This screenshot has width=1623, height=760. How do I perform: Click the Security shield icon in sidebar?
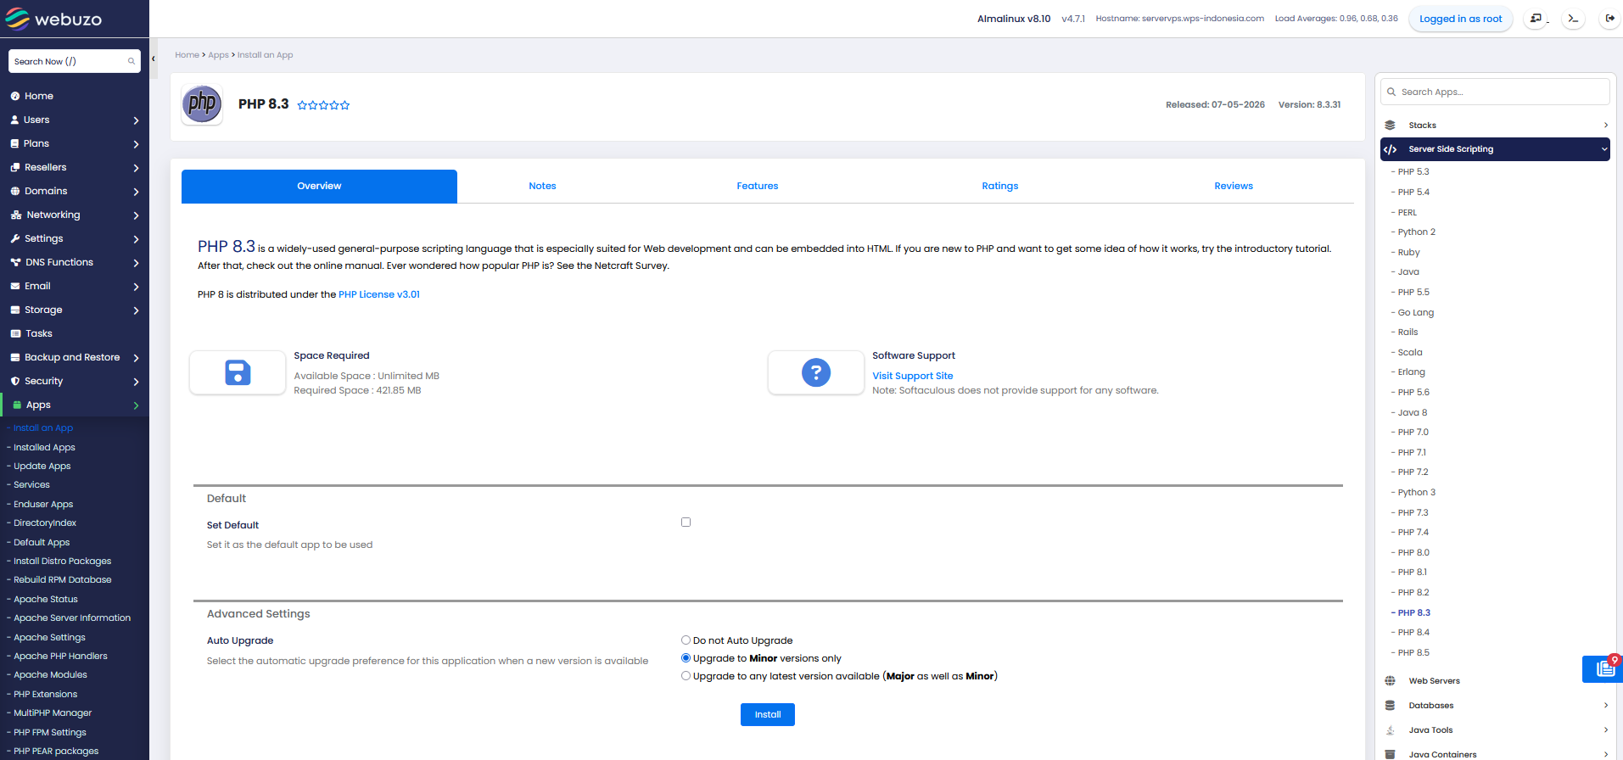(15, 381)
